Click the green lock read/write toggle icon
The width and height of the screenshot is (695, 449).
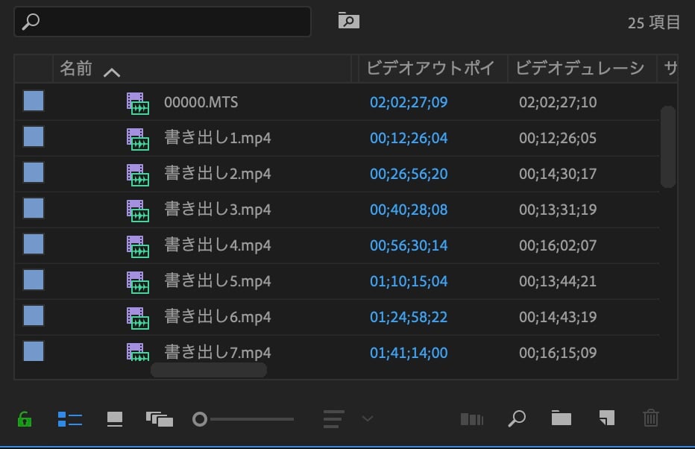(x=25, y=419)
